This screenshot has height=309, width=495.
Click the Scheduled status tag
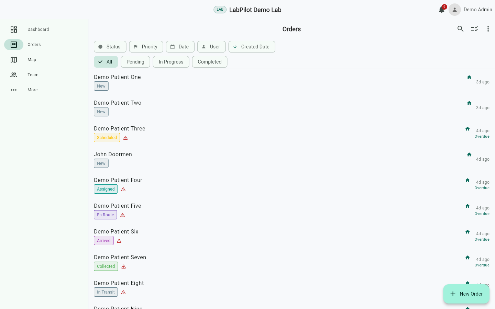click(x=107, y=138)
